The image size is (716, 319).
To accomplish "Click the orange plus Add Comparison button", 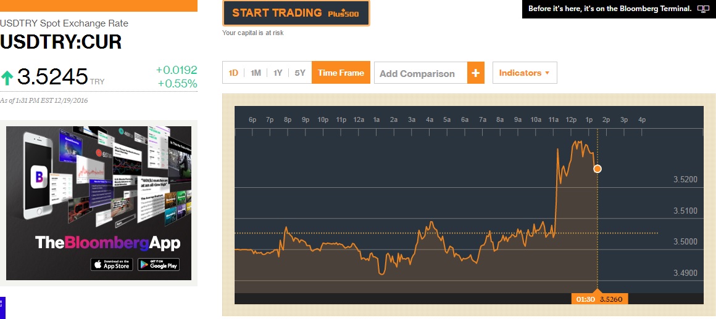I will point(475,73).
